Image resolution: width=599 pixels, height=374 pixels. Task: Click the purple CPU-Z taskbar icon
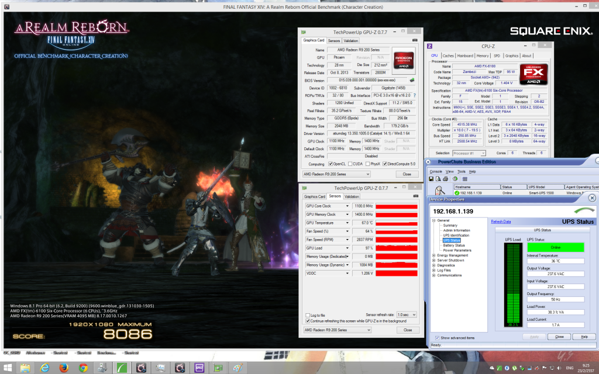199,368
